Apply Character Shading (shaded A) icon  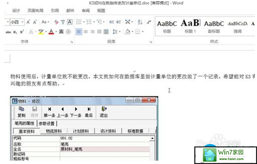click(x=61, y=31)
